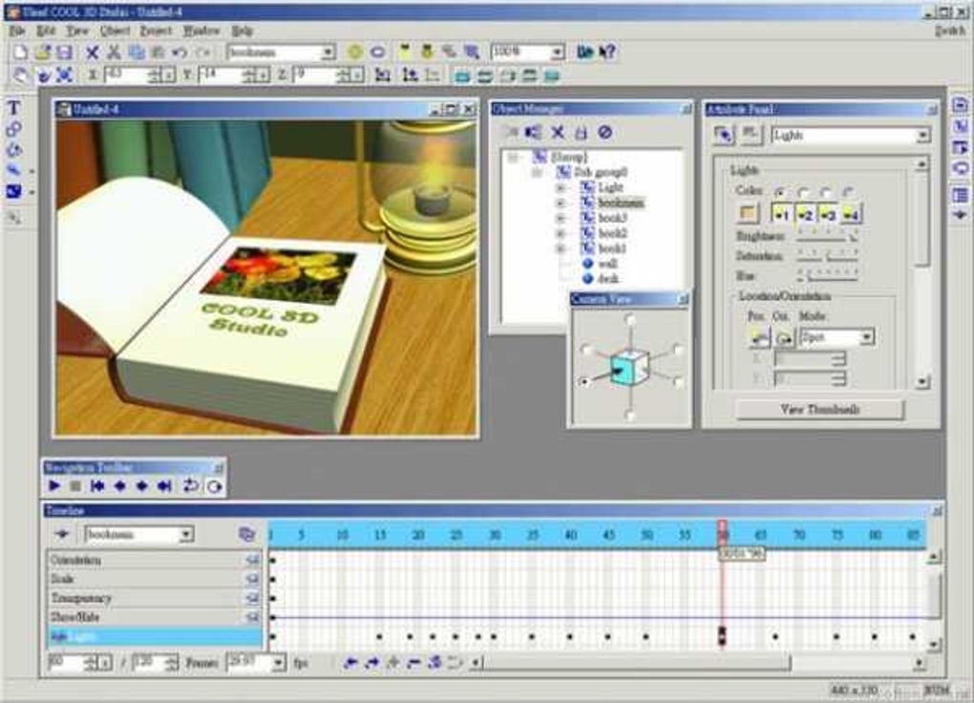This screenshot has width=974, height=703.
Task: Click the context help arrow-question icon
Action: [x=608, y=53]
